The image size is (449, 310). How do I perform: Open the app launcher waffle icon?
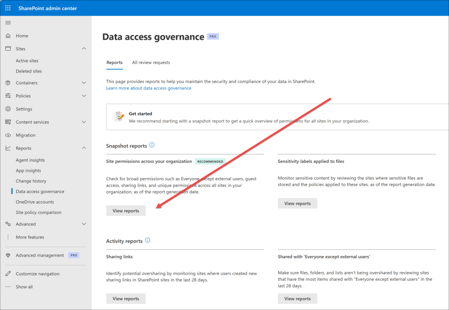click(x=8, y=8)
